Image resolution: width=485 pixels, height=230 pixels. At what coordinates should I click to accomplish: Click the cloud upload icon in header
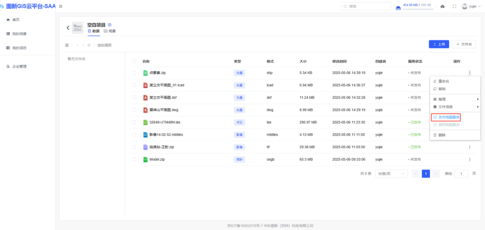443,7
